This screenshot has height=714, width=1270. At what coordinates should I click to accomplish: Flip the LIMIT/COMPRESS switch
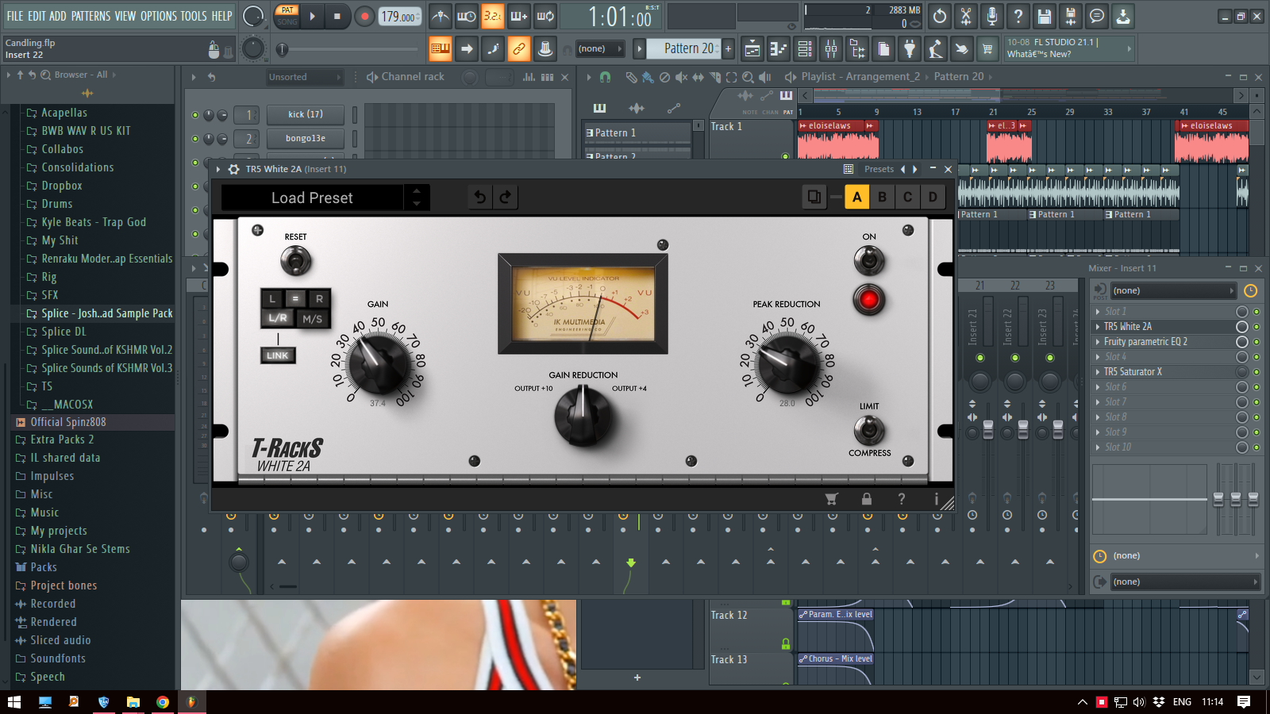pos(869,430)
